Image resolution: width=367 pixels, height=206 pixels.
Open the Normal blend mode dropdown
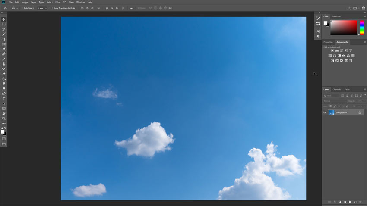(335, 101)
